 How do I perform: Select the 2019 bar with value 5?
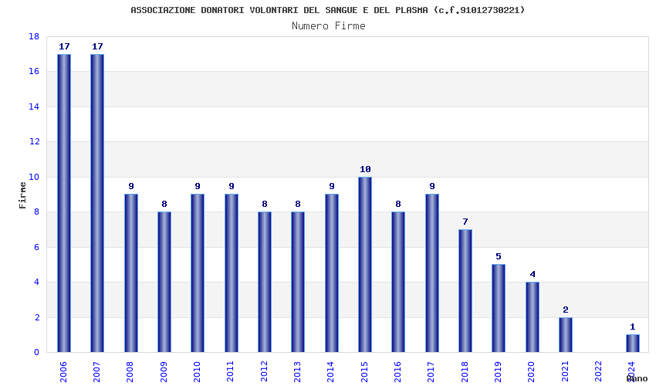[x=499, y=308]
